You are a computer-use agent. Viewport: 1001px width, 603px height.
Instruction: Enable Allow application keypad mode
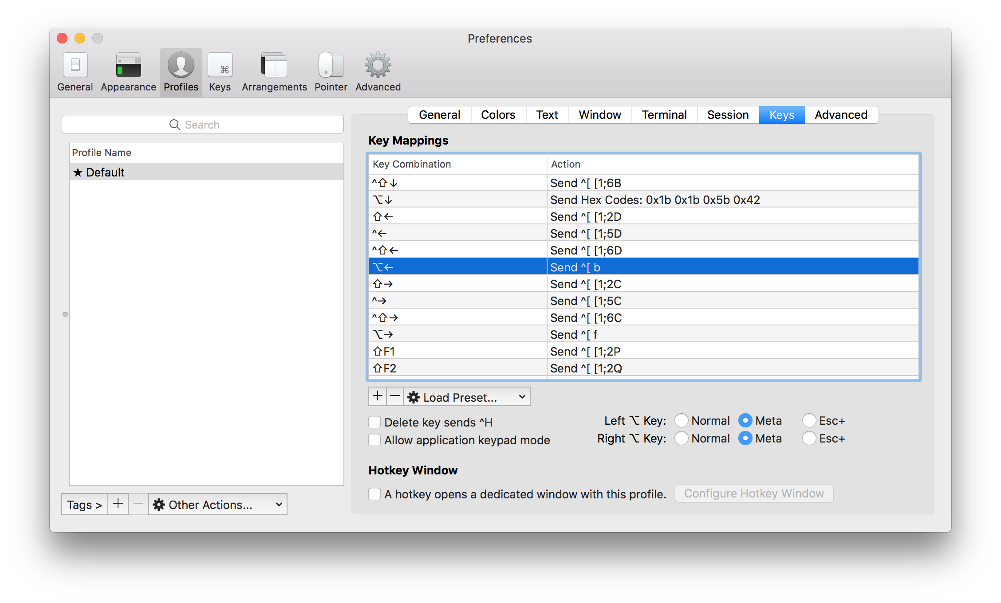(375, 440)
